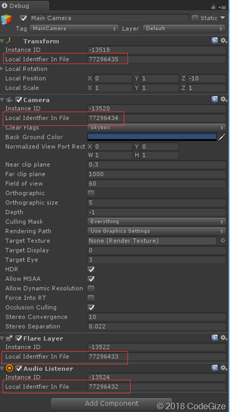Open the inspector panel options menu
The width and height of the screenshot is (230, 412).
point(223,8)
